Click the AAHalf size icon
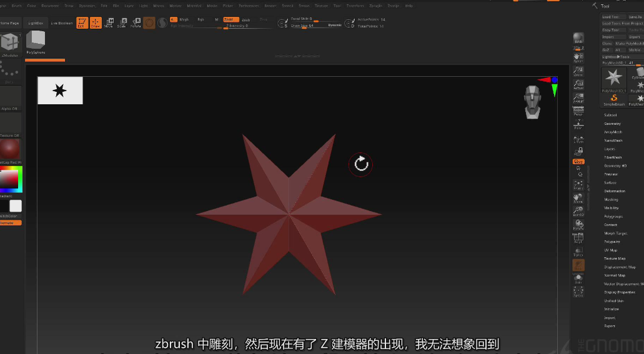Screen dimensions: 644x354 point(578,98)
